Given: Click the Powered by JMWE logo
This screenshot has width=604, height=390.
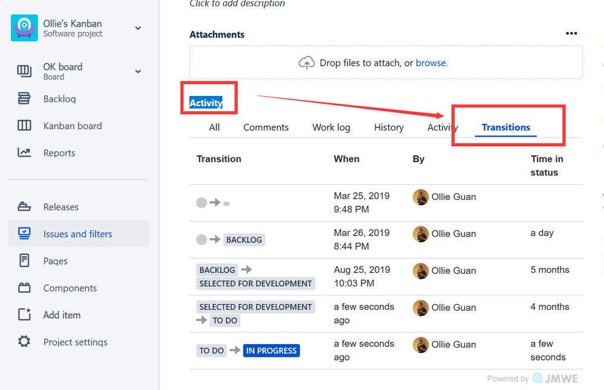Looking at the screenshot, I should 555,379.
